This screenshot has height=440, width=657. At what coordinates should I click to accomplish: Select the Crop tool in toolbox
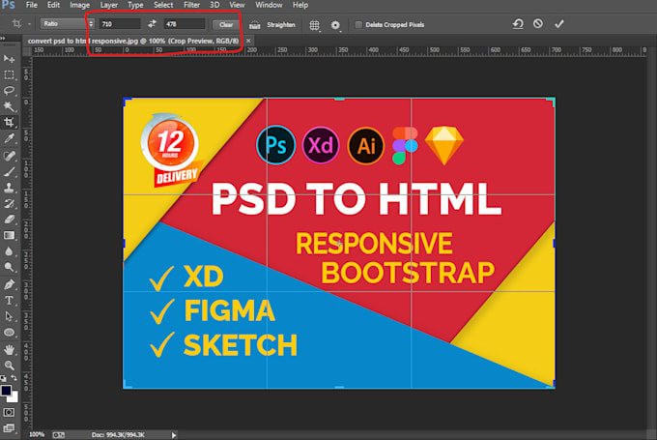(9, 122)
